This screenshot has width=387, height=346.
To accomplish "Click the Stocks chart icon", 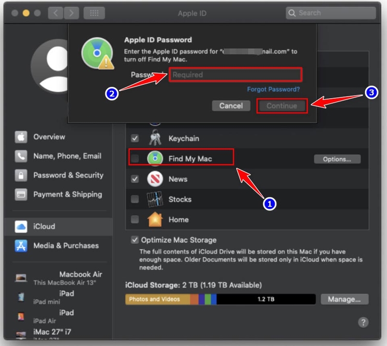I will pyautogui.click(x=155, y=199).
